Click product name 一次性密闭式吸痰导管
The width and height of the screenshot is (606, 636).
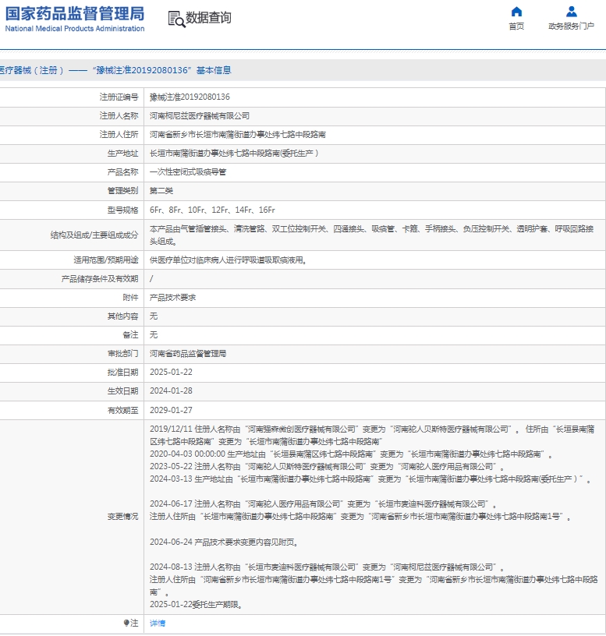[x=188, y=172]
